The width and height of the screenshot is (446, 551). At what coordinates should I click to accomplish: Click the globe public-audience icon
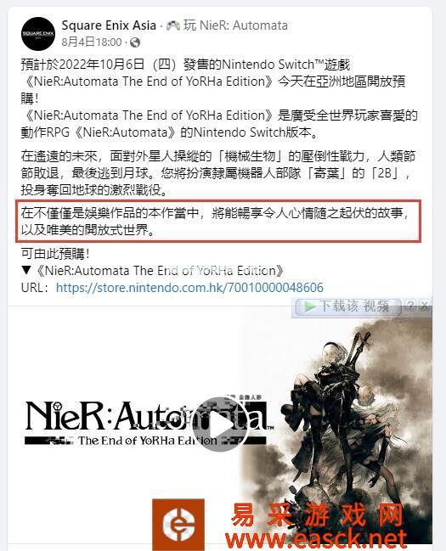135,42
